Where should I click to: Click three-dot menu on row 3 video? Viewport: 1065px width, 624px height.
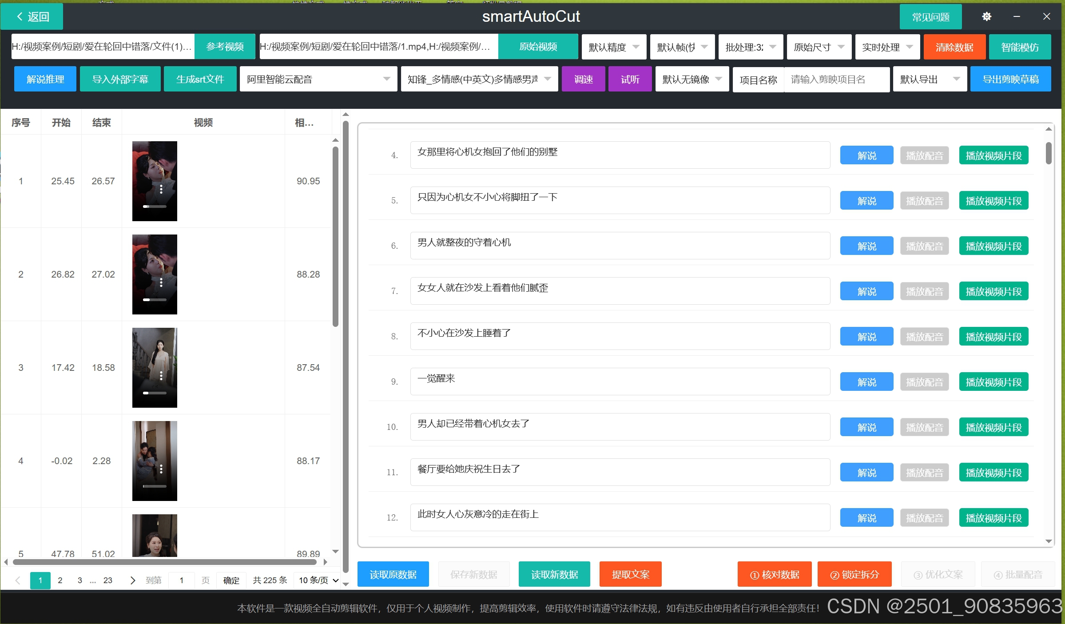pyautogui.click(x=161, y=376)
